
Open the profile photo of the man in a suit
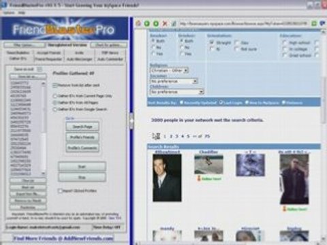coord(167,178)
